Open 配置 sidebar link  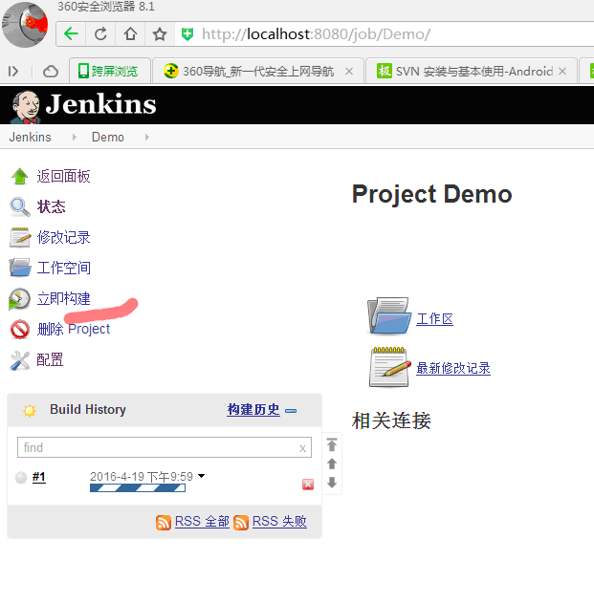click(50, 359)
